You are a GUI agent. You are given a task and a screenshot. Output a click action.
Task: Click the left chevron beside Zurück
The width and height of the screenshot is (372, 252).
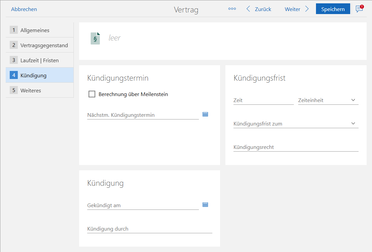[248, 9]
